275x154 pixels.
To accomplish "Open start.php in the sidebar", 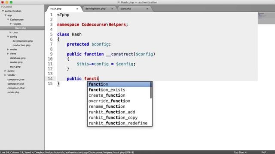I will [15, 67].
